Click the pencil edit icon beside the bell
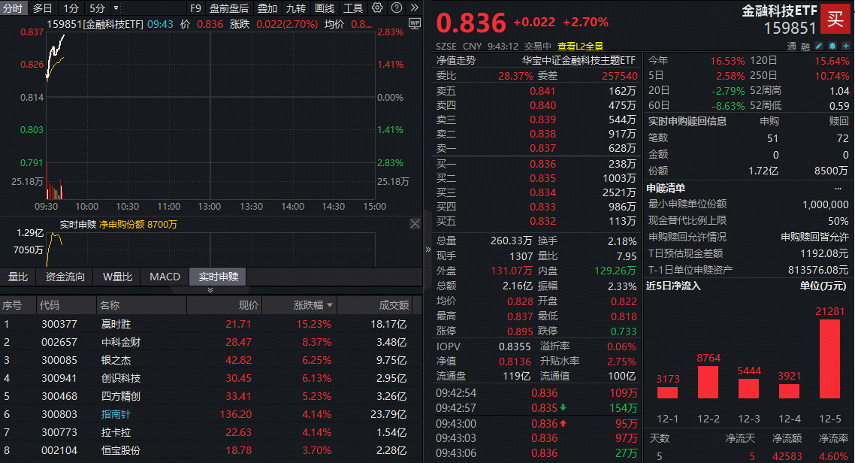The width and height of the screenshot is (855, 463). [819, 46]
